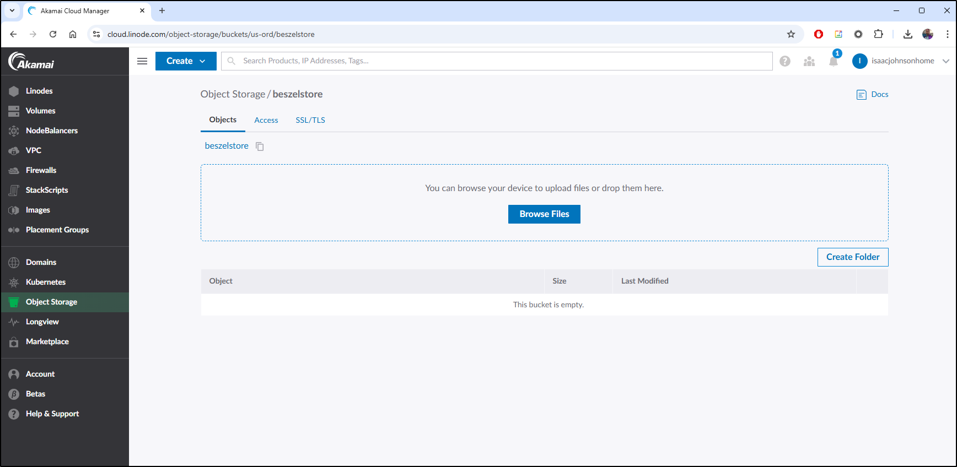Switch to SSL/TLS tab
The height and width of the screenshot is (467, 957).
[x=310, y=120]
